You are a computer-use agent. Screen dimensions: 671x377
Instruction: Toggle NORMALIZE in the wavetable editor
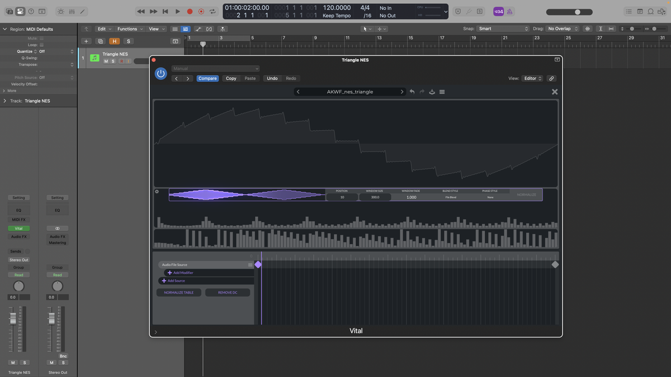(526, 194)
